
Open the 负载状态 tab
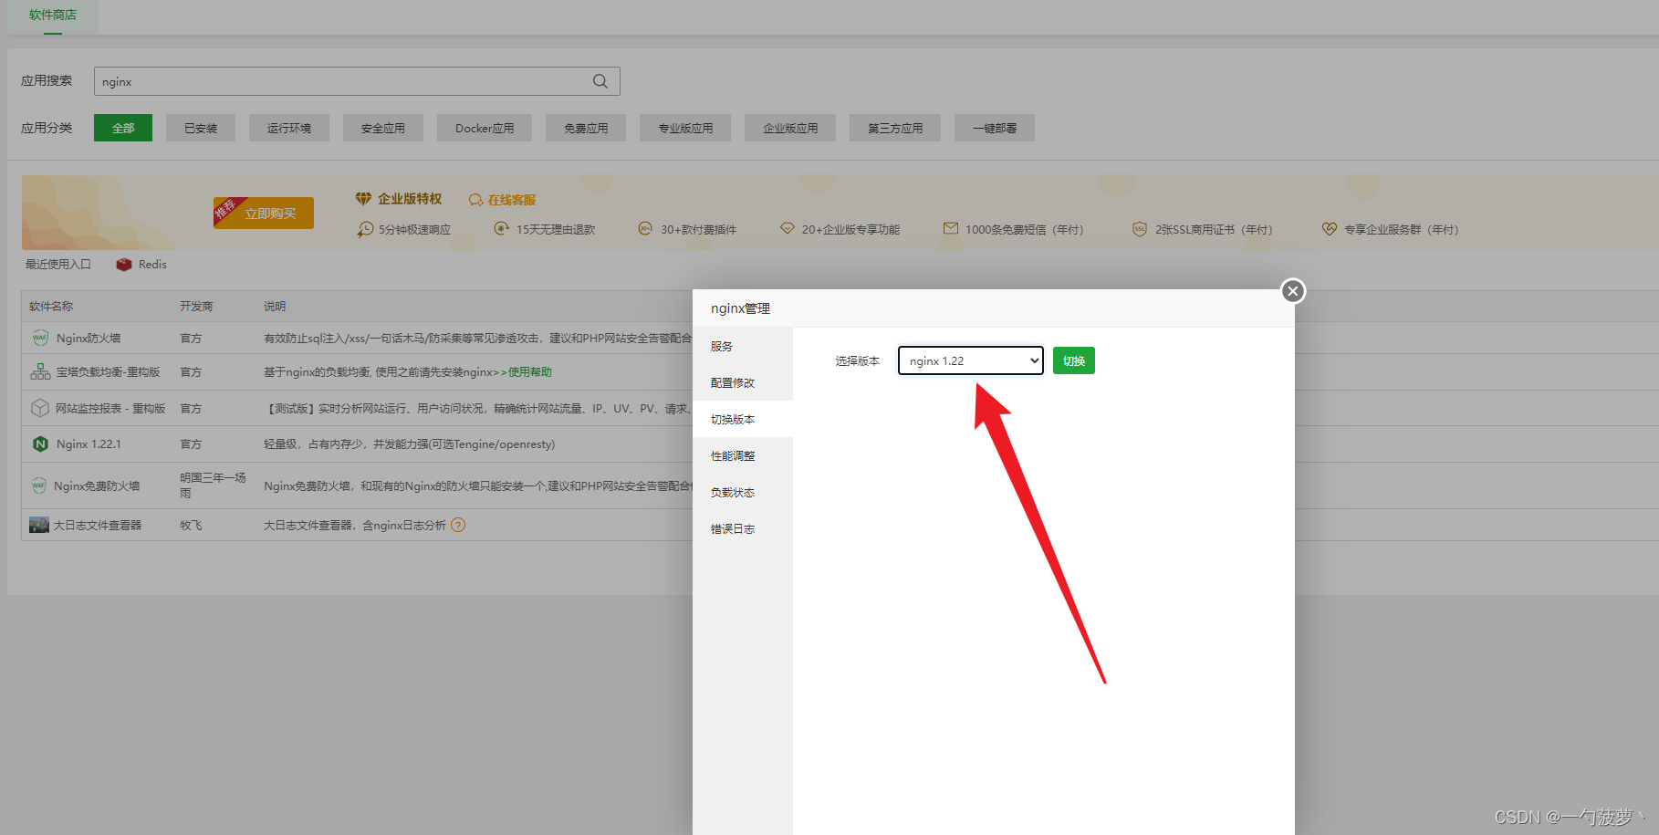coord(743,492)
